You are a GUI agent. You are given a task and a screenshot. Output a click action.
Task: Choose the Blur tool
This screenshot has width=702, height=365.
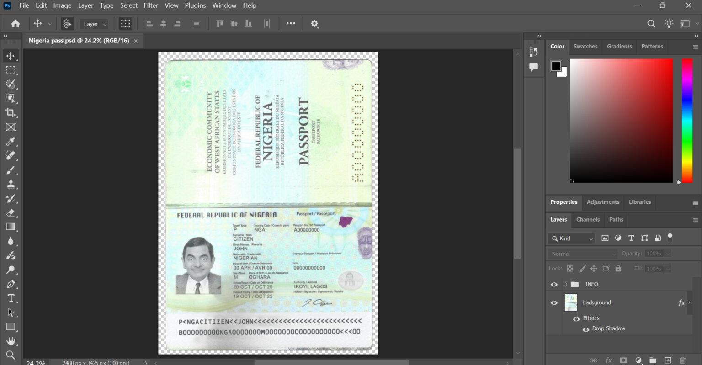pos(11,241)
